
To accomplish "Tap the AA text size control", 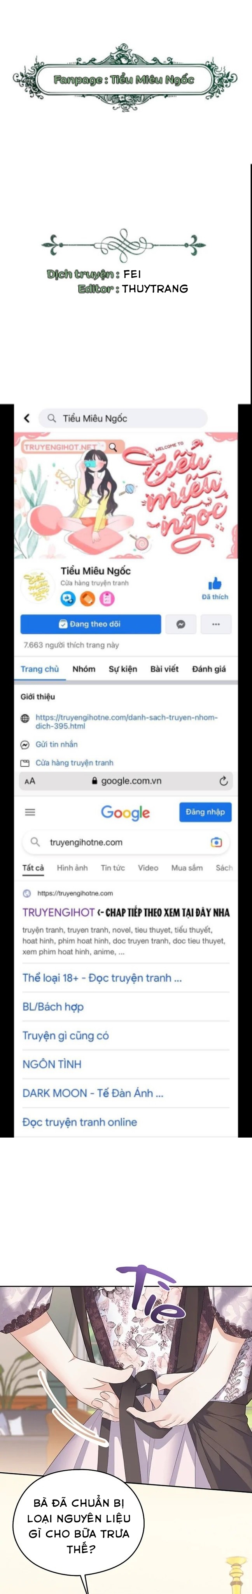I will point(30,781).
